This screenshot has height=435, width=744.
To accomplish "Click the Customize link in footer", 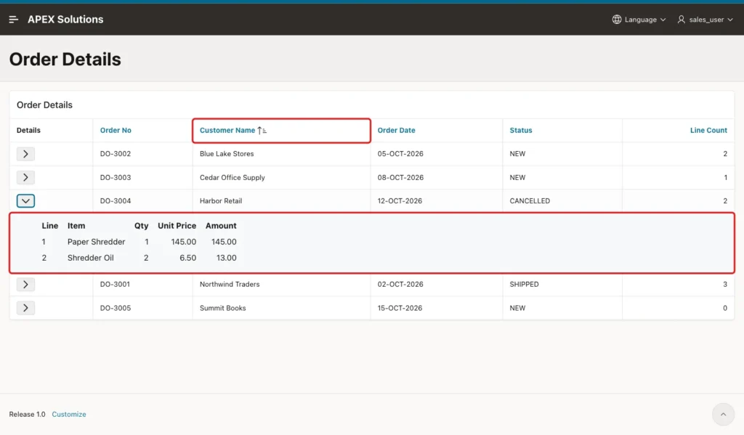I will [69, 414].
